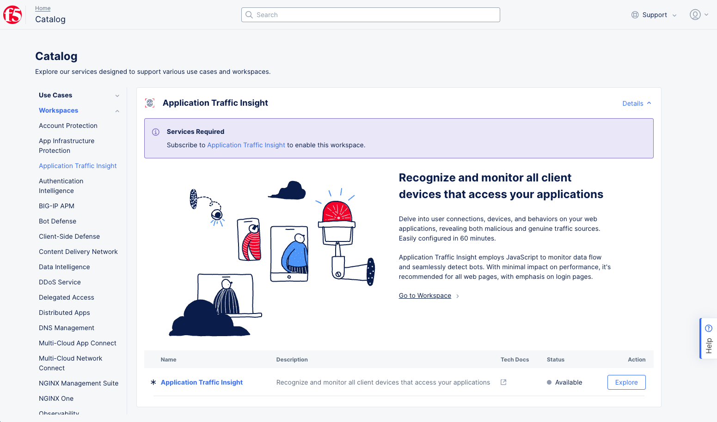This screenshot has width=717, height=422.
Task: Collapse the Details panel chevron
Action: pyautogui.click(x=649, y=103)
